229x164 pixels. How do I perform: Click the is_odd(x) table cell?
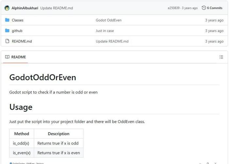tap(22, 143)
